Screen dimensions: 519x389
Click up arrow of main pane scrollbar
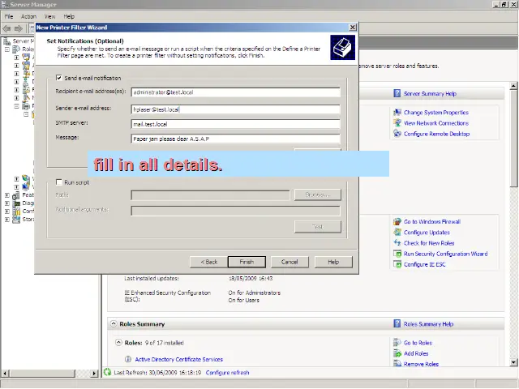tap(513, 86)
